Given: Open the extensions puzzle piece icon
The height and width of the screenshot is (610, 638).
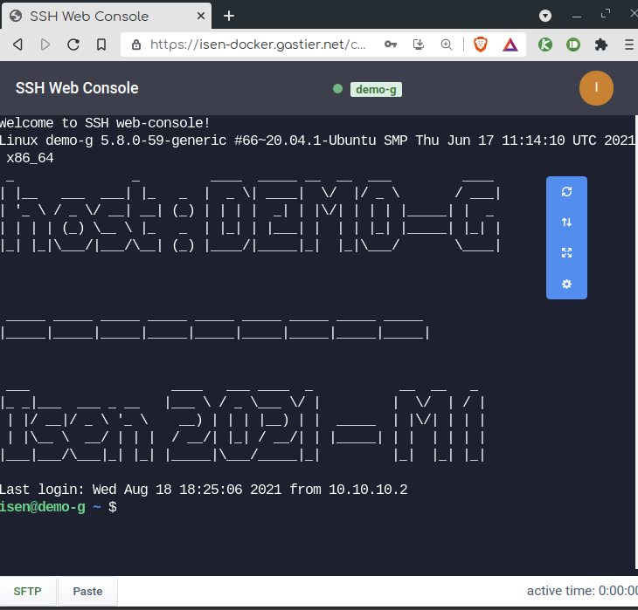Looking at the screenshot, I should pos(600,45).
